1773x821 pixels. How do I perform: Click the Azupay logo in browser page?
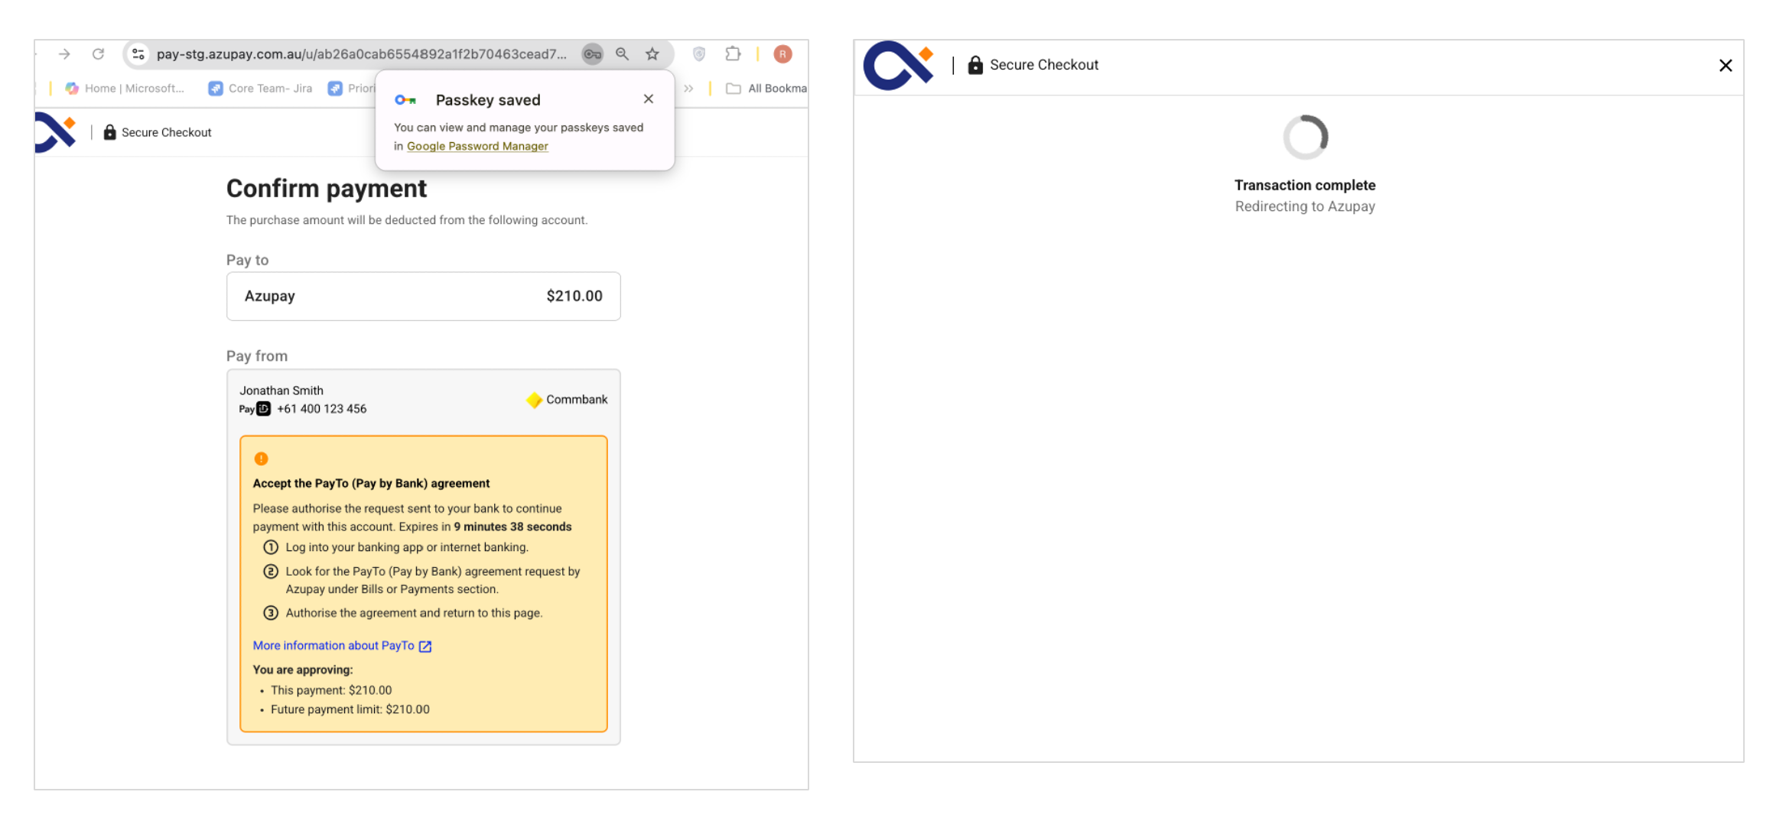[56, 132]
